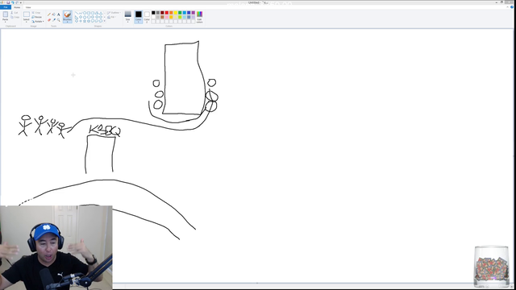516x290 pixels.
Task: Open Edit colors dialog
Action: 199,17
